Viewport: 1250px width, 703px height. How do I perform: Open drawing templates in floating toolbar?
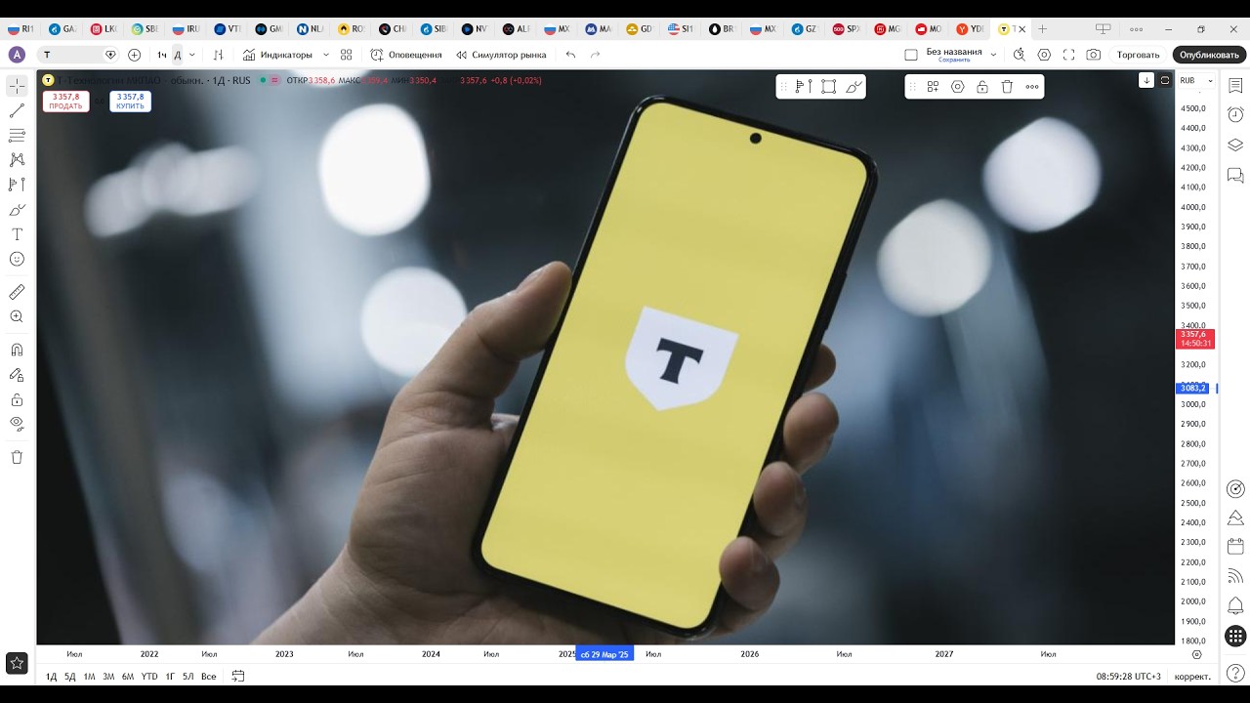(x=933, y=87)
